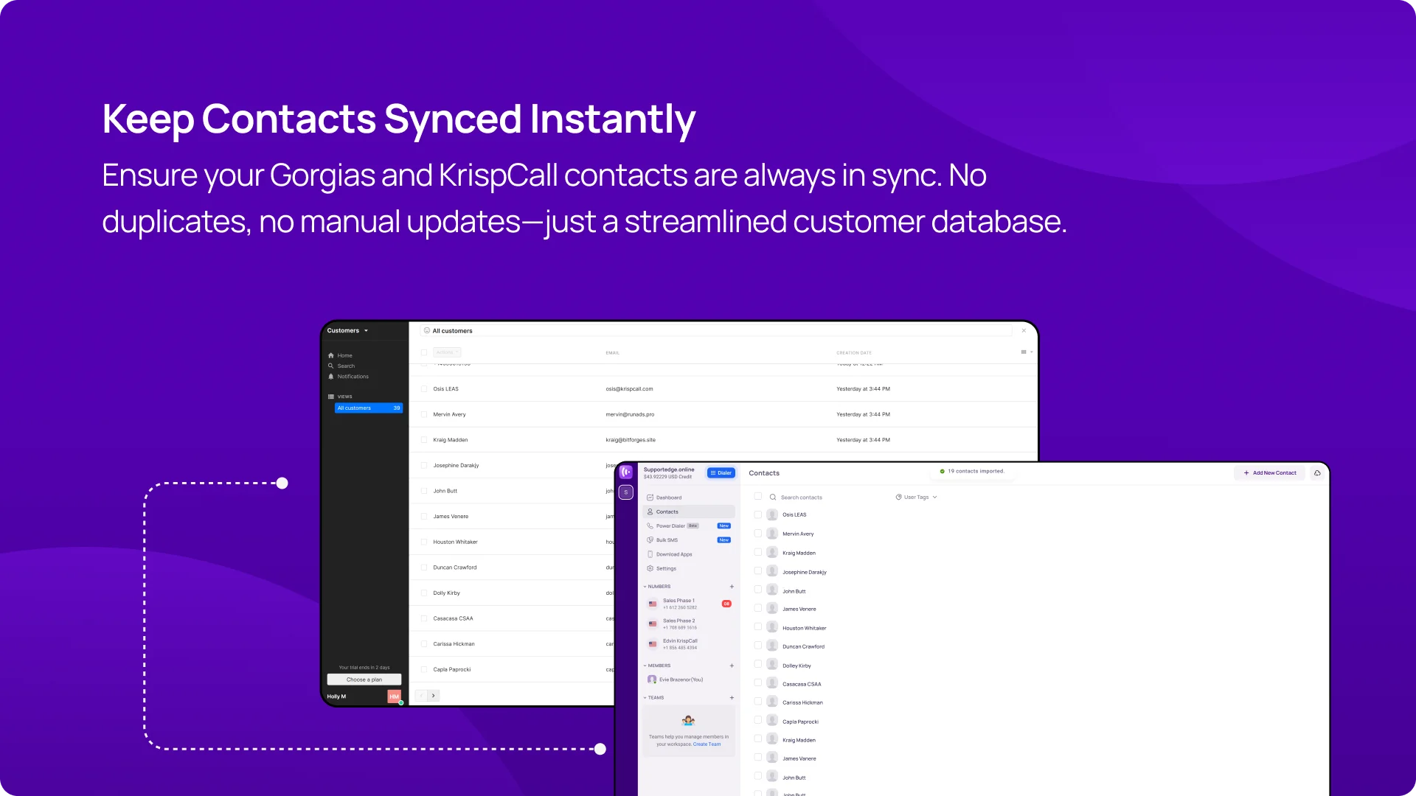Check Mervin Avery in KrispCall contacts

(x=758, y=534)
